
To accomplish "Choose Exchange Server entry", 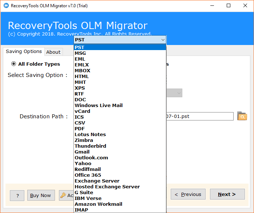I will [120, 181].
